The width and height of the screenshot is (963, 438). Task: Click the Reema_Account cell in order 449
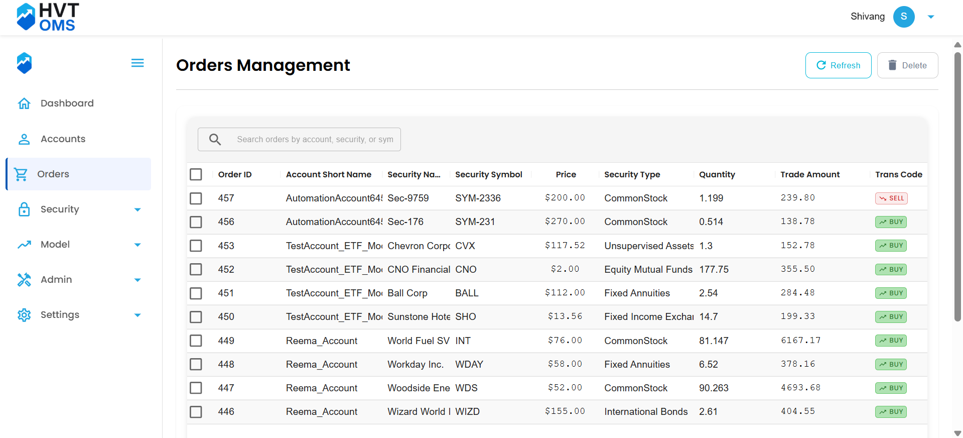point(322,341)
